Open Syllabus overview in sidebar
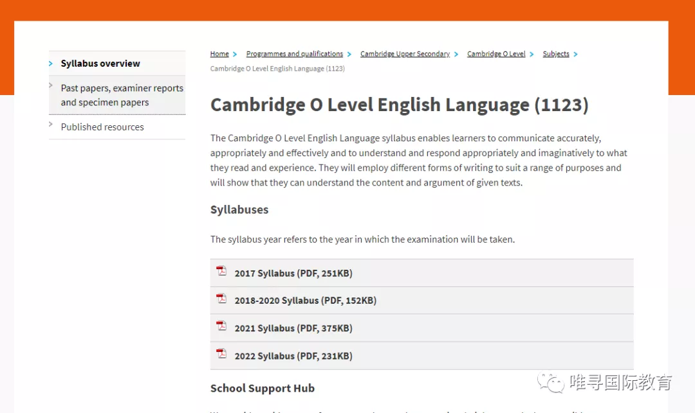695x413 pixels. click(x=100, y=64)
